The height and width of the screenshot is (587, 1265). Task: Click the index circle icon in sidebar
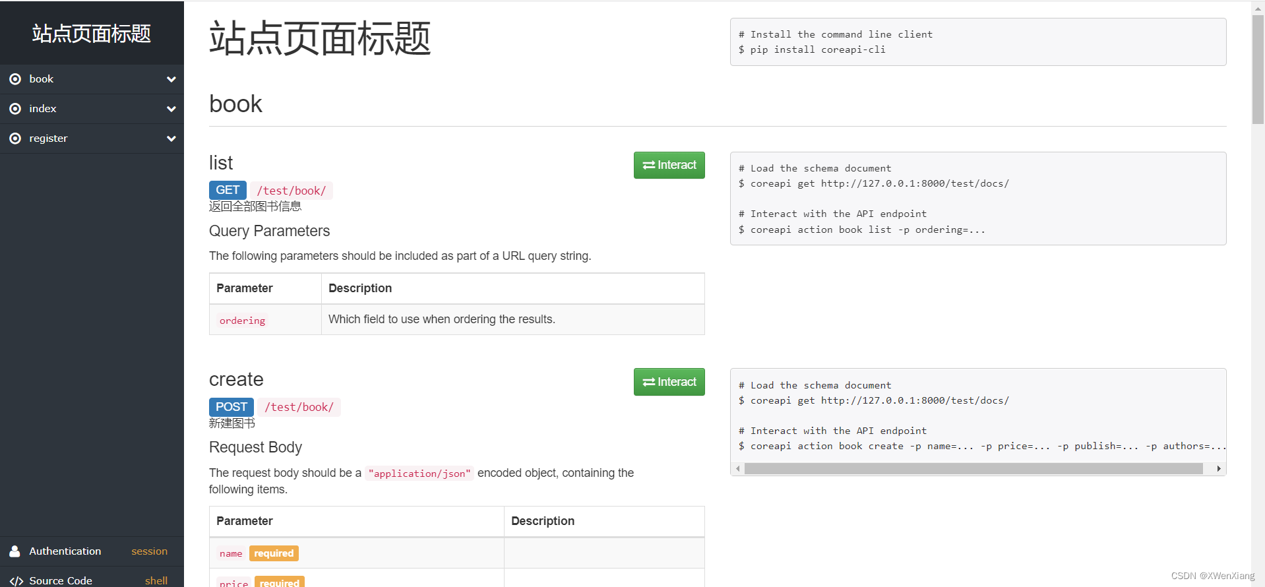pos(15,109)
